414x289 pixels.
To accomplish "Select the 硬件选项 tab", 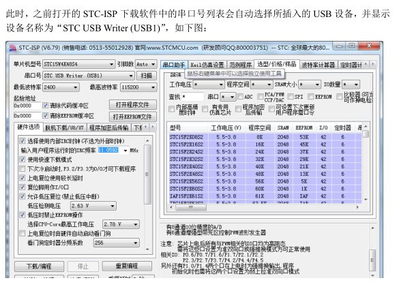I will click(29, 127).
